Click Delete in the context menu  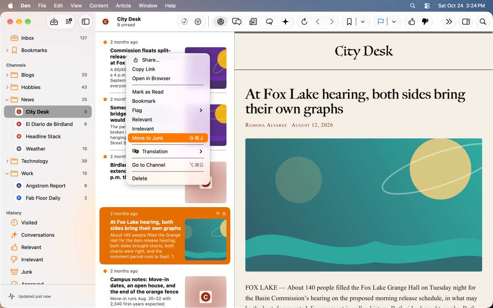(168, 178)
